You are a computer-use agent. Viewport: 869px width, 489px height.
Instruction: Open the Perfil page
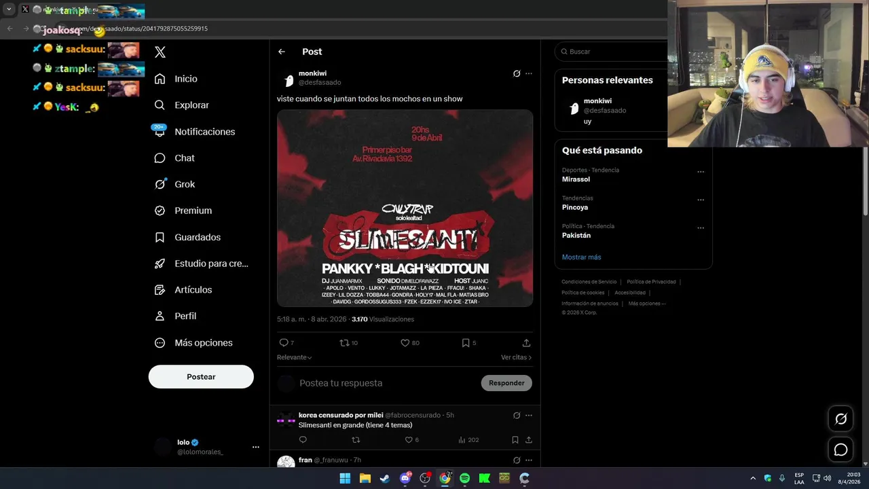(175, 316)
